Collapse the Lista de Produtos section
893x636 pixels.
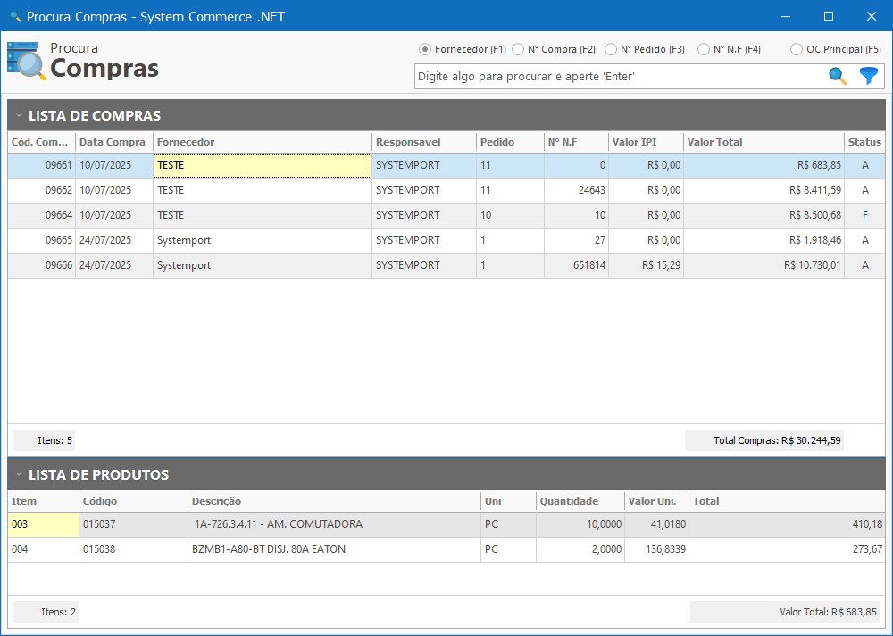[x=18, y=475]
